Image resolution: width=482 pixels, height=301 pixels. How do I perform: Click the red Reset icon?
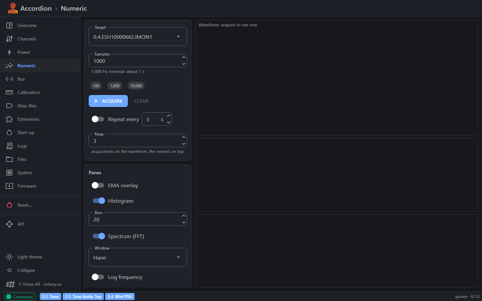9,205
